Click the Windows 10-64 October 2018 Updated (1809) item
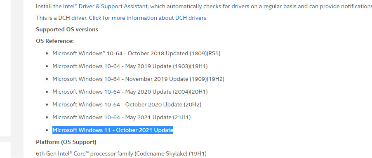Image resolution: width=372 pixels, height=158 pixels. point(137,53)
